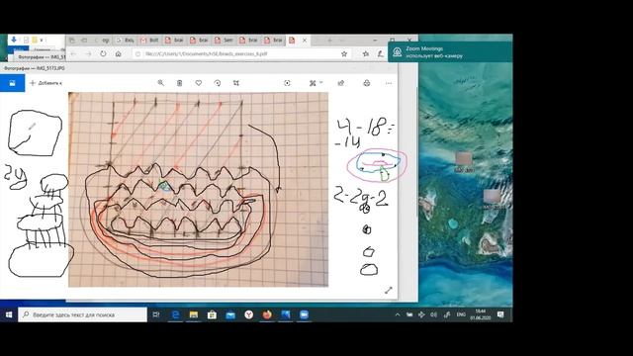Click the browser forward arrow
This screenshot has height=356, width=633.
[88, 53]
